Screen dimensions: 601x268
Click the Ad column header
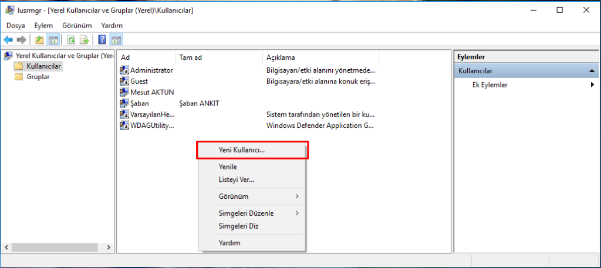(x=146, y=57)
